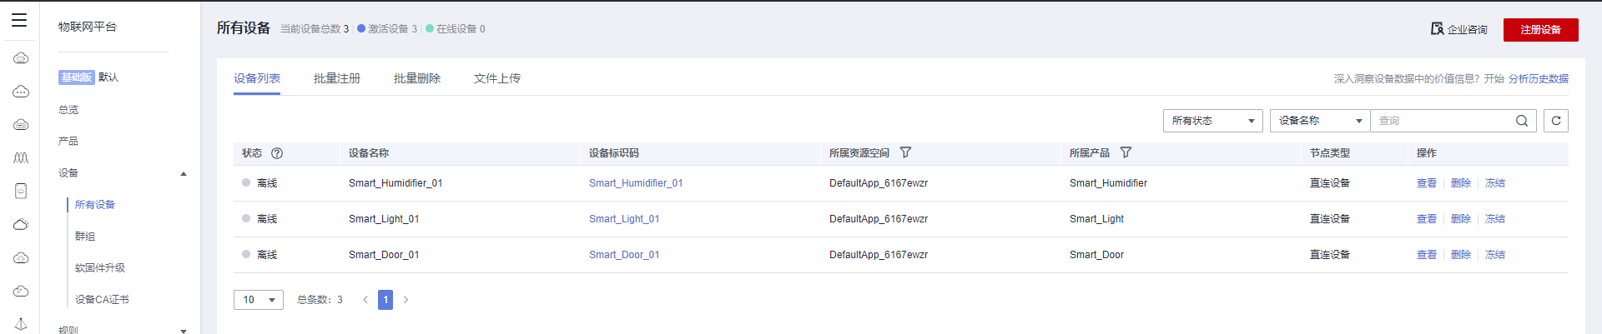Open the Smart_Light_01 device identifier link
Screen dimensions: 1602x334
624,219
